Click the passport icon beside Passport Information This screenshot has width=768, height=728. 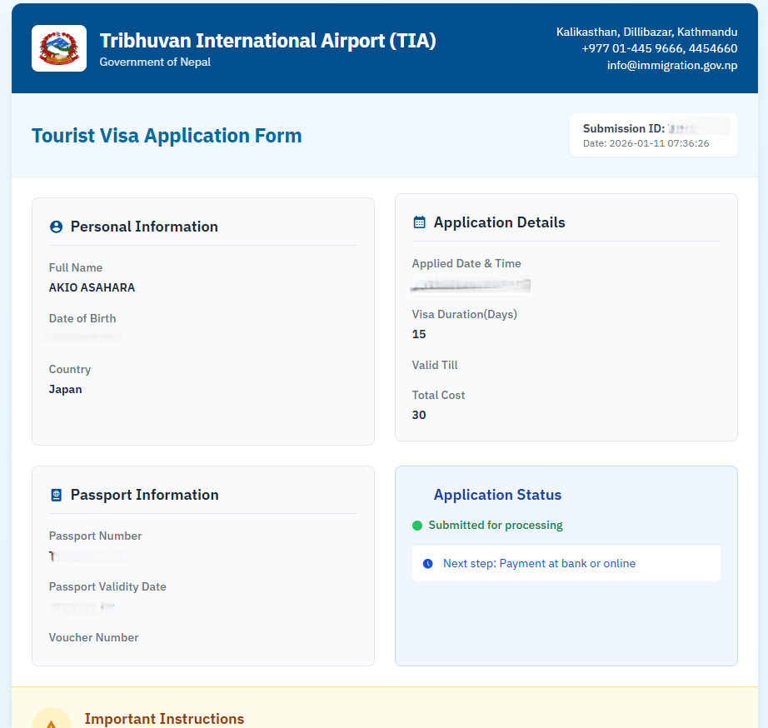[x=57, y=495]
